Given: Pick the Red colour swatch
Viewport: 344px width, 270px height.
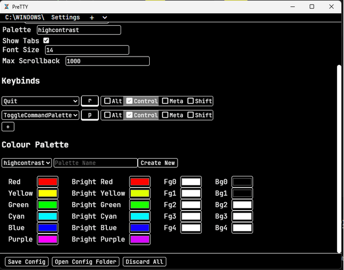Looking at the screenshot, I should pos(47,182).
